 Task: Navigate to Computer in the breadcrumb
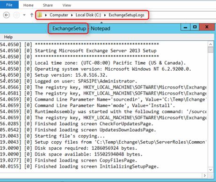(59, 15)
